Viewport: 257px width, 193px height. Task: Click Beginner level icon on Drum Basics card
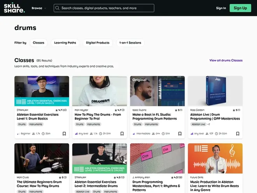click(18, 134)
